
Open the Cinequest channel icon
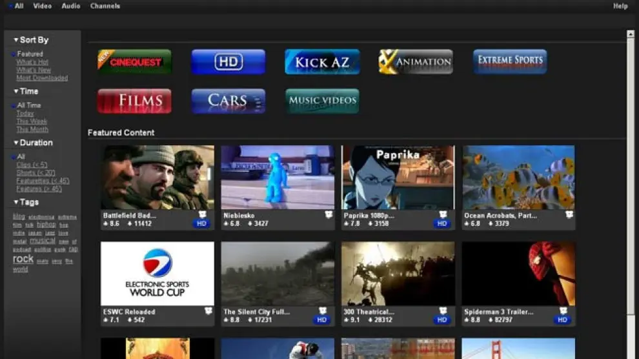[x=134, y=62]
